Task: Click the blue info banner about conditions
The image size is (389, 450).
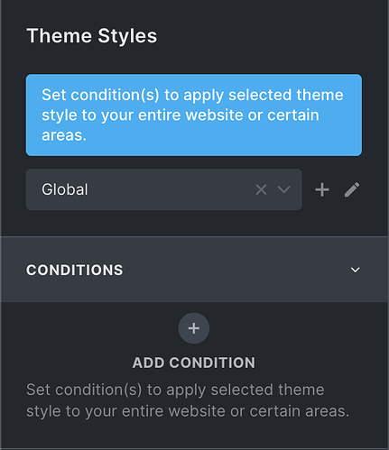Action: (194, 115)
